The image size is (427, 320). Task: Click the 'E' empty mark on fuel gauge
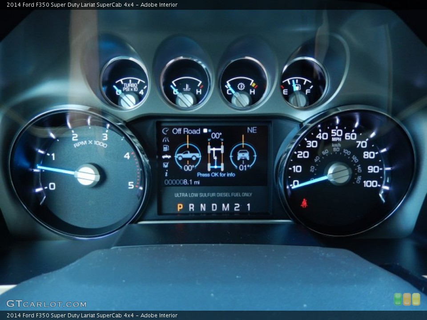285,92
